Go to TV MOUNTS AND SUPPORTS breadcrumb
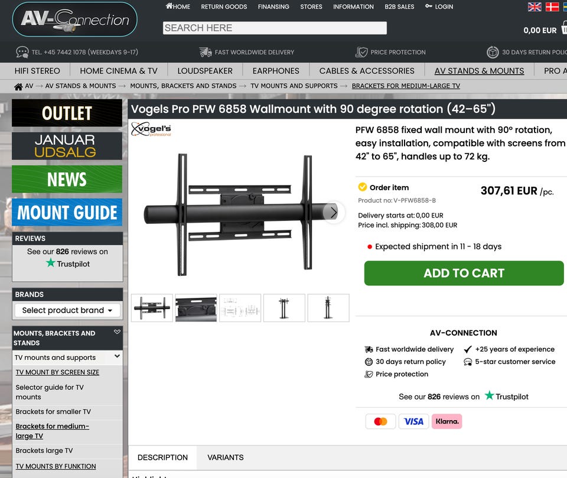 294,86
